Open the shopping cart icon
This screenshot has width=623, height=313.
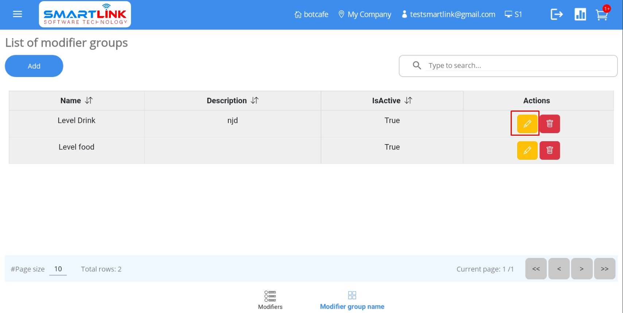(x=601, y=15)
